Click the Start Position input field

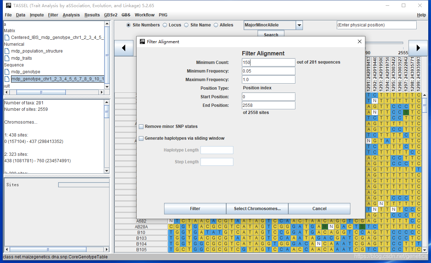[x=268, y=96]
